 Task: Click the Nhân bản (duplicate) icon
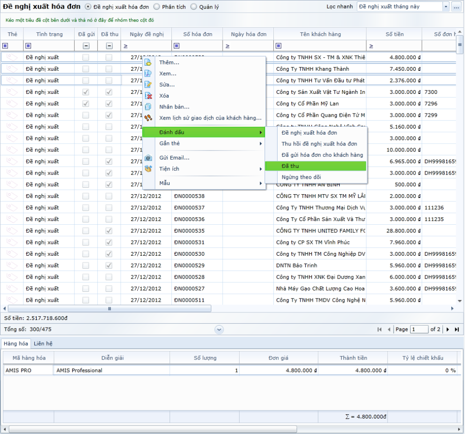[x=148, y=107]
